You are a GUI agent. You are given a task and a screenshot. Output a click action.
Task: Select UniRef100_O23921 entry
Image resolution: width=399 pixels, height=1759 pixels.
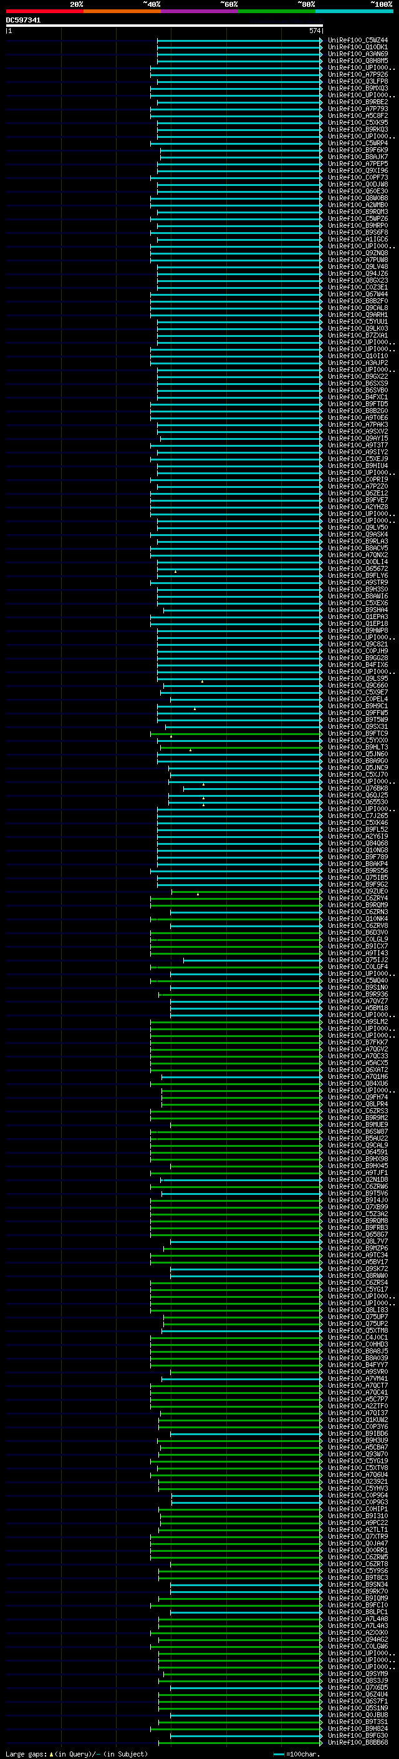(x=357, y=1481)
